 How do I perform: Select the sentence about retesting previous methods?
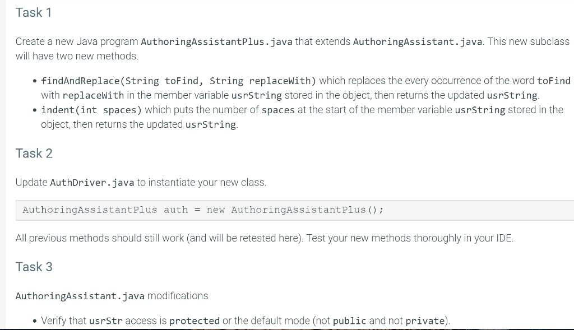(263, 238)
